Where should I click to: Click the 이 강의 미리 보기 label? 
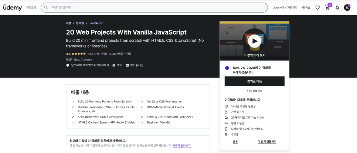[255, 55]
